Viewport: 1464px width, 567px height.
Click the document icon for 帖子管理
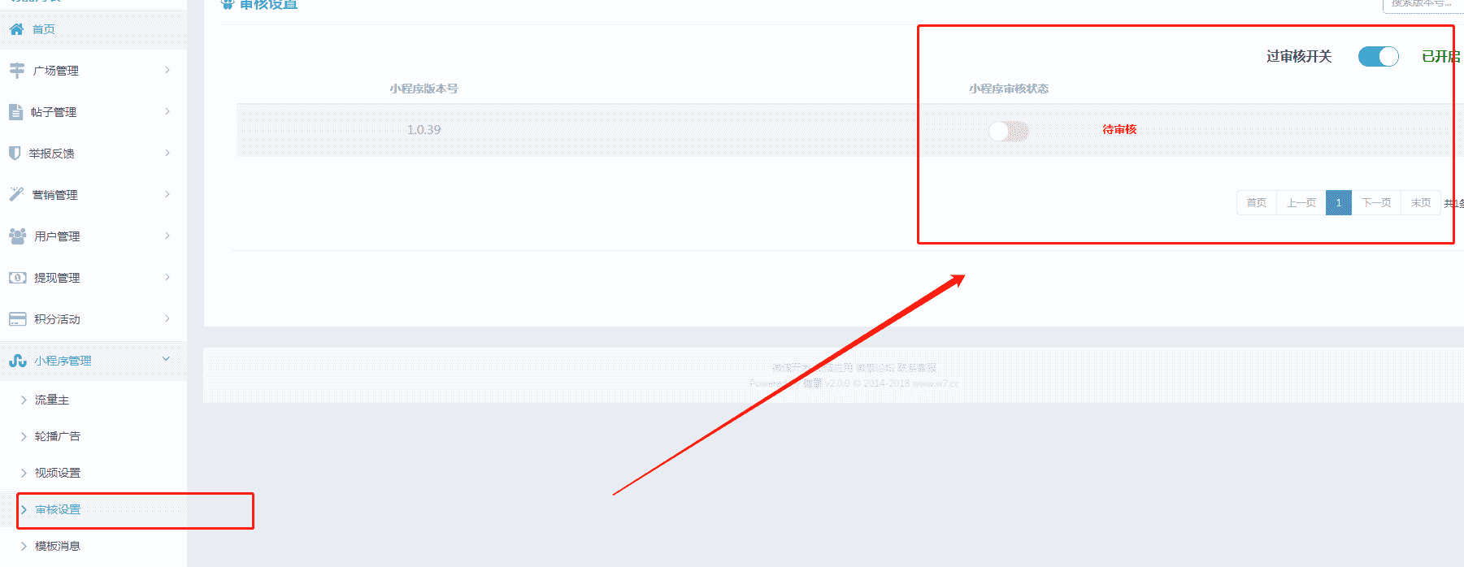(15, 112)
